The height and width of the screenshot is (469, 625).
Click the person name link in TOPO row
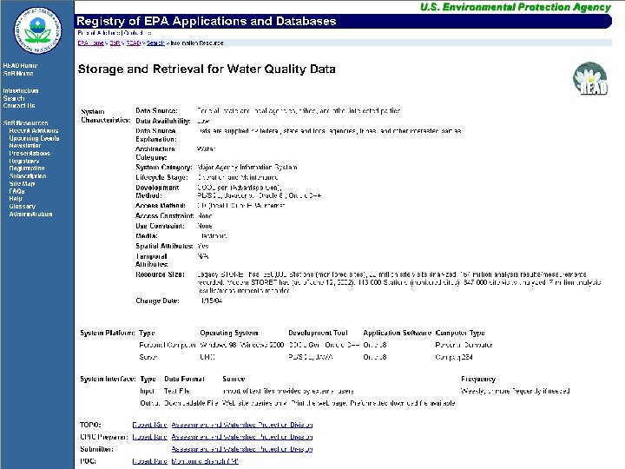pos(150,425)
